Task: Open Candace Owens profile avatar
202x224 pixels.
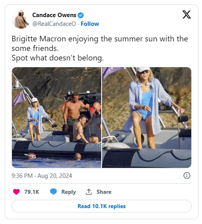Action: [21, 19]
